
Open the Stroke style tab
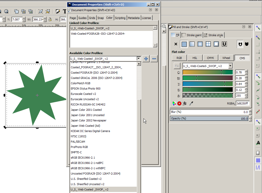click(213, 35)
